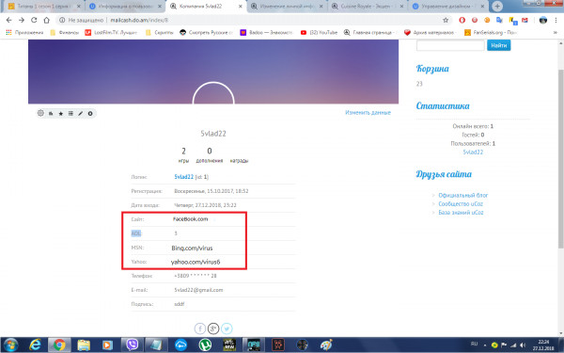This screenshot has width=564, height=353.
Task: Open the Google Translate extension icon
Action: pyautogui.click(x=499, y=20)
